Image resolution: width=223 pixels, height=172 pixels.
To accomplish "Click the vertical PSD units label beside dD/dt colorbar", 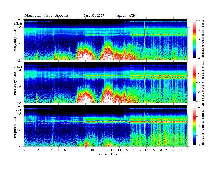I will point(203,81).
